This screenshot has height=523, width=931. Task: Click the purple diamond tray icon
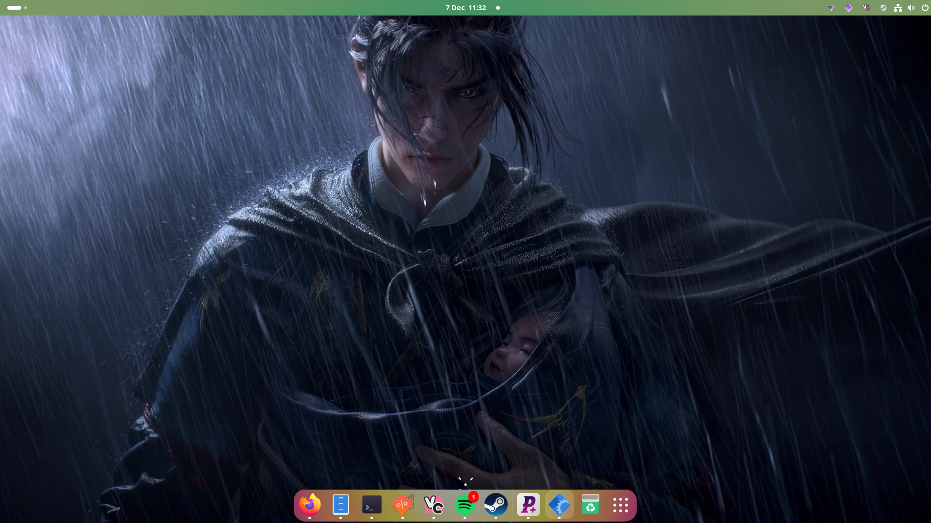pyautogui.click(x=849, y=8)
